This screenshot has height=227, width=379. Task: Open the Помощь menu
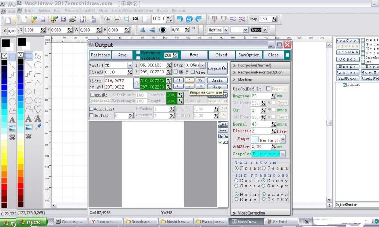[178, 10]
